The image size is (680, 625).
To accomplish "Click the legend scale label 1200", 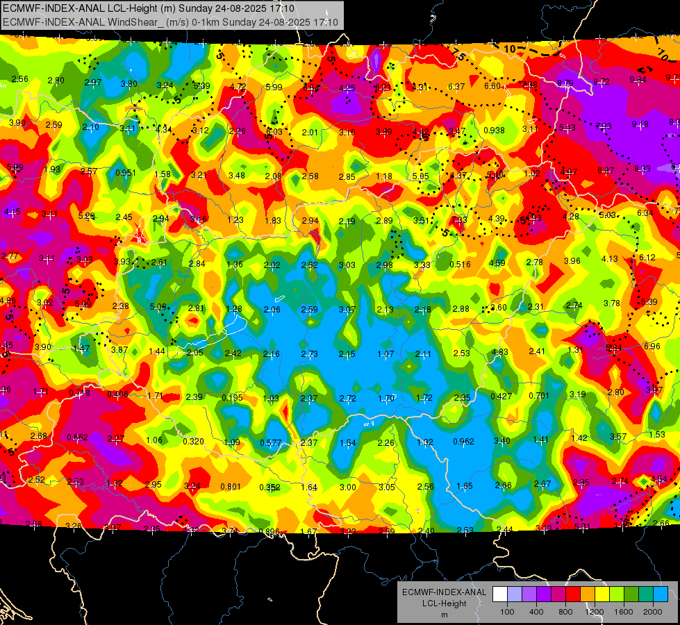I will click(x=595, y=612).
